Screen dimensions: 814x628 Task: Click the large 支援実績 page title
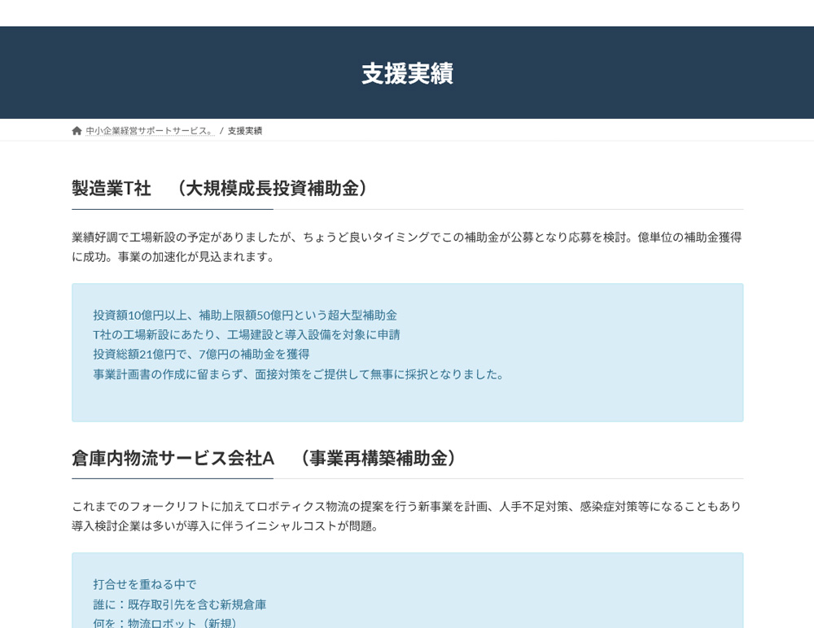(407, 74)
